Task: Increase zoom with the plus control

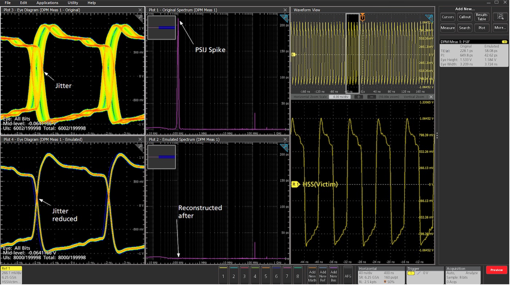Action: 359,97
